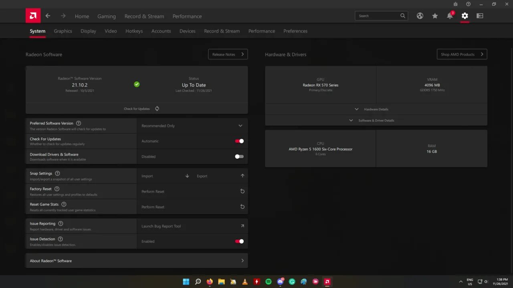The height and width of the screenshot is (288, 513).
Task: Click help icon next to Issue Detection
Action: pyautogui.click(x=61, y=239)
